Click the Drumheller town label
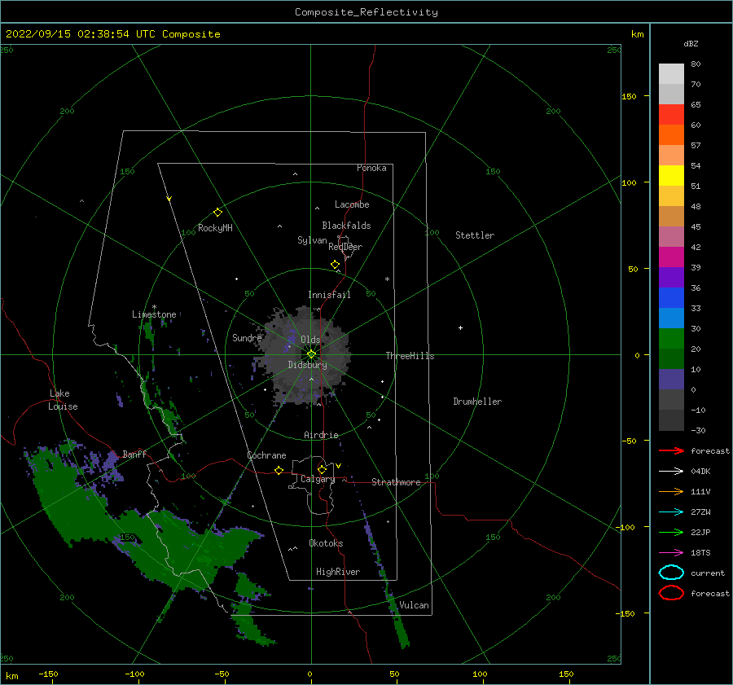The width and height of the screenshot is (733, 685). coord(477,402)
